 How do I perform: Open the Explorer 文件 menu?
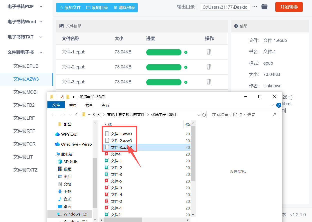[x=56, y=105]
